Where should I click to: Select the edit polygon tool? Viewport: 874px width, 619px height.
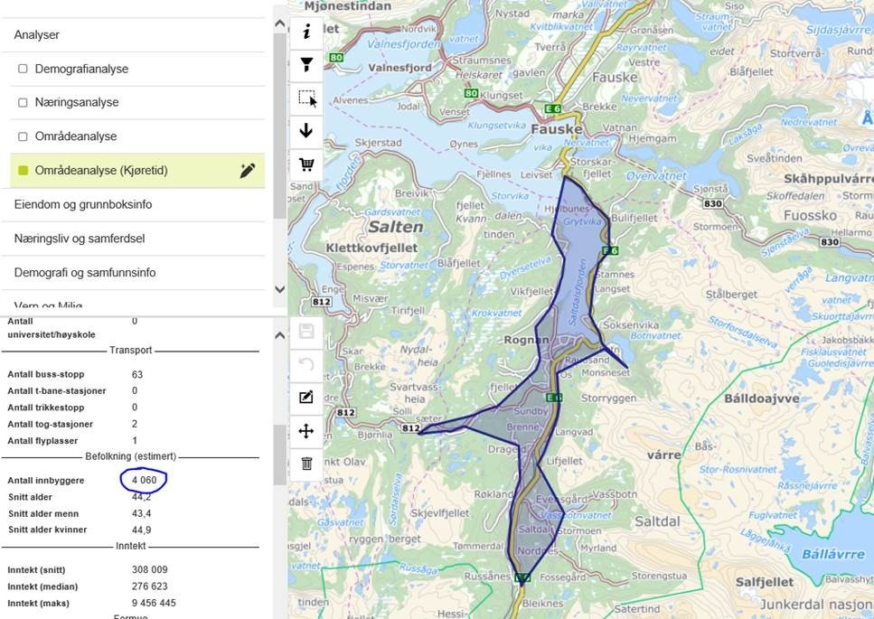coord(305,397)
